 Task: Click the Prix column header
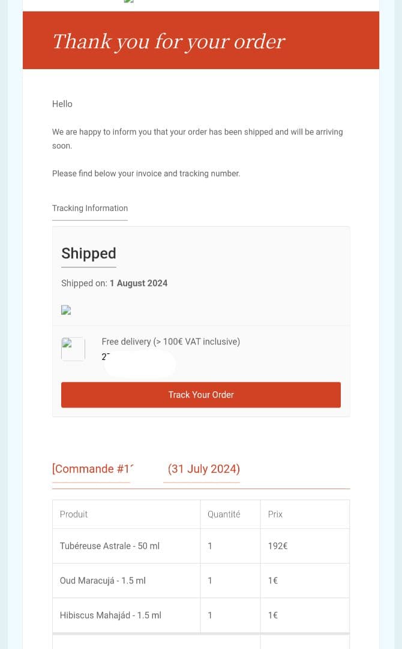275,514
